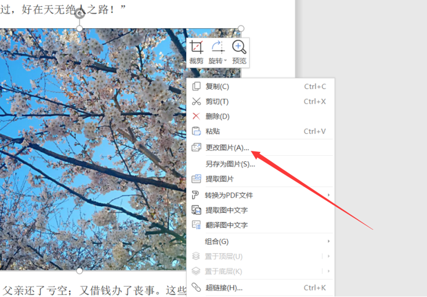The width and height of the screenshot is (427, 297).
Task: Click the copy icon beside 复制(C)
Action: [196, 86]
